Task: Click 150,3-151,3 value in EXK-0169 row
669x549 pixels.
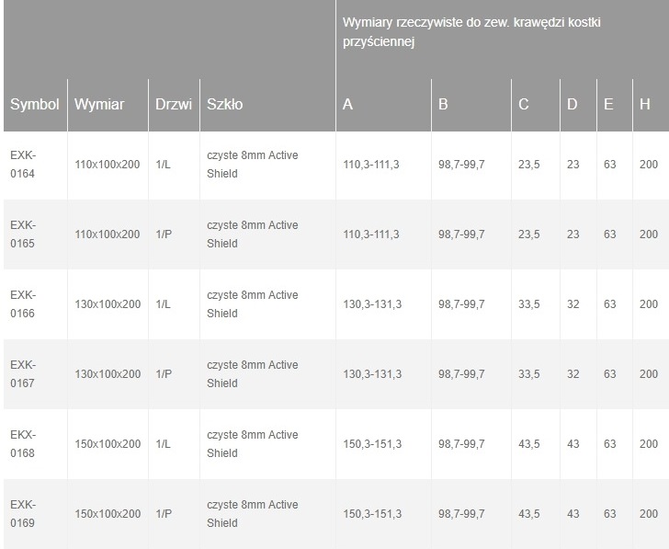Action: coord(371,514)
